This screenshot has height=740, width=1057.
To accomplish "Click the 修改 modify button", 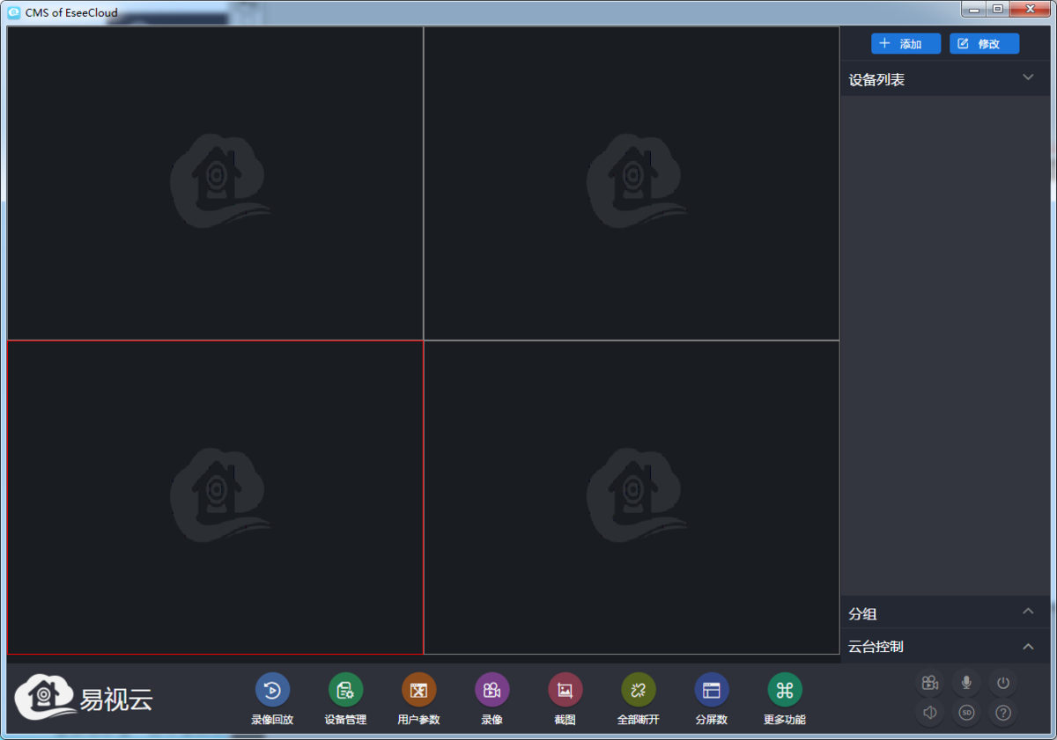I will click(x=984, y=44).
